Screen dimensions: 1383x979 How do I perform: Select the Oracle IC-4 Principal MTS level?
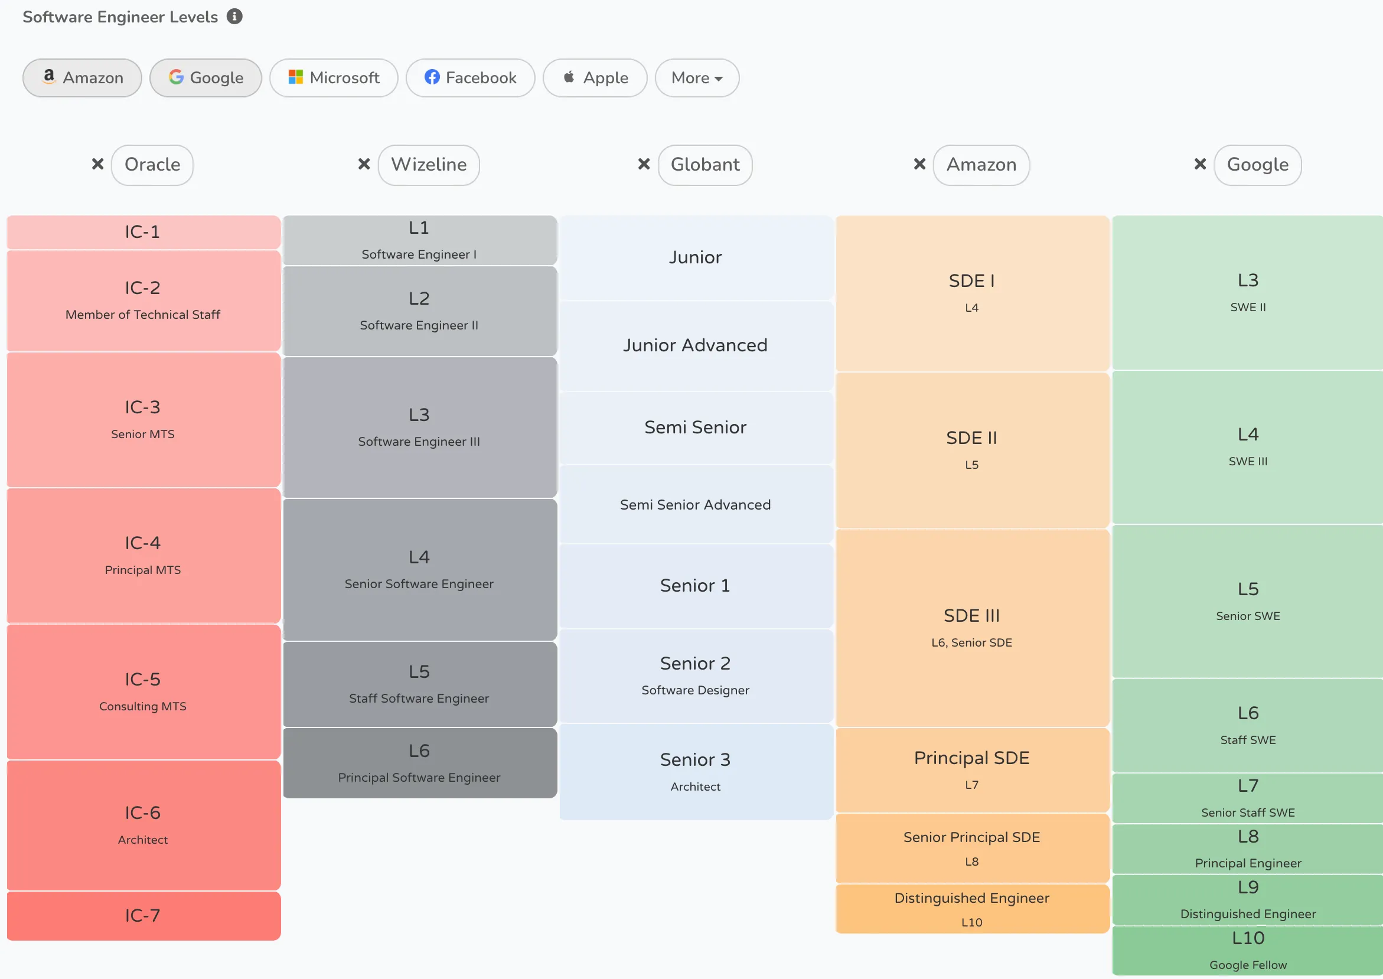(x=143, y=555)
